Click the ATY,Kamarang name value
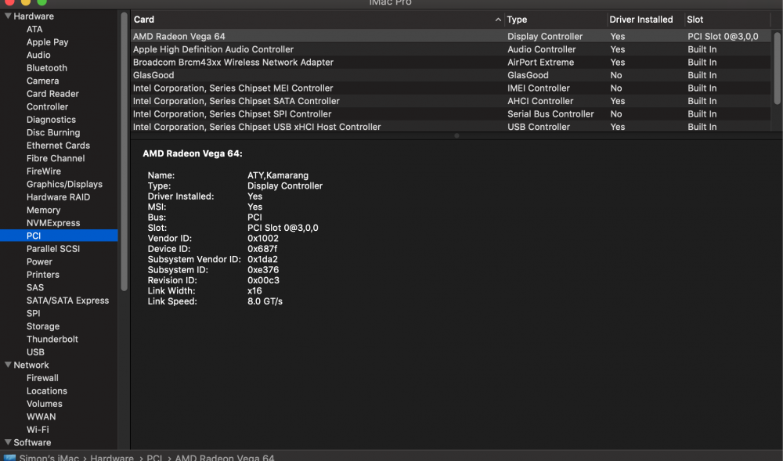The image size is (783, 461). click(278, 175)
